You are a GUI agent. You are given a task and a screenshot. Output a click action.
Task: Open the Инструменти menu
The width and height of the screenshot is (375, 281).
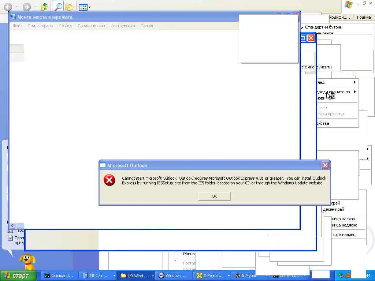(123, 26)
